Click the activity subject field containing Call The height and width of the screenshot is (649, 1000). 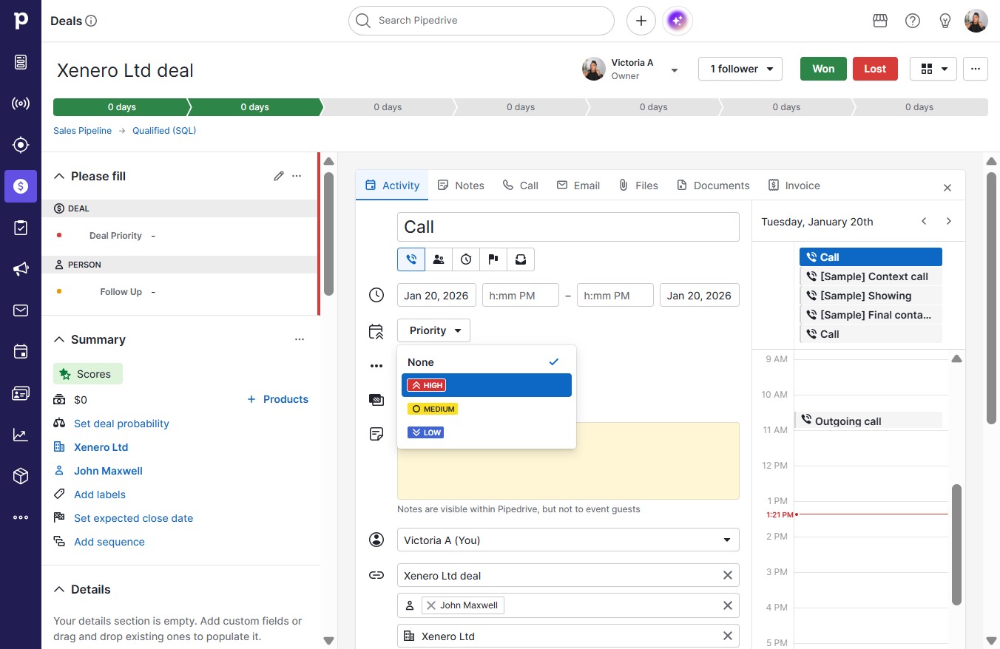[x=568, y=227]
